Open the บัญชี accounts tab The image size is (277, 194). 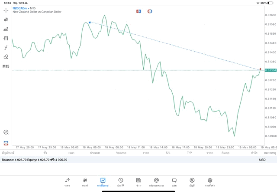(192, 182)
